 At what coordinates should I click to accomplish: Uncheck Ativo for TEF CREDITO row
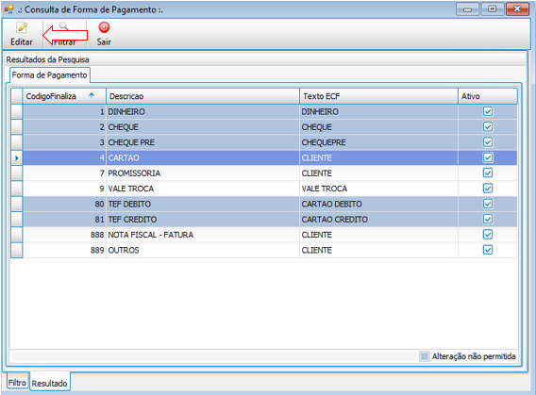click(488, 219)
